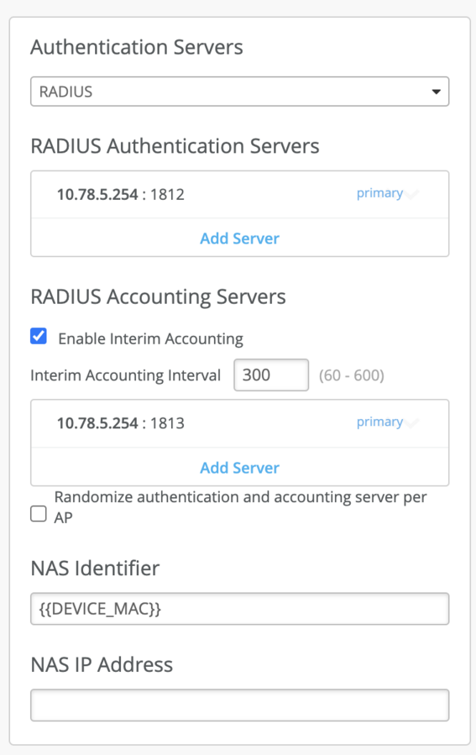Screen dimensions: 476x755
Task: Enable randomize authentication and accounting server checkbox
Action: click(39, 514)
